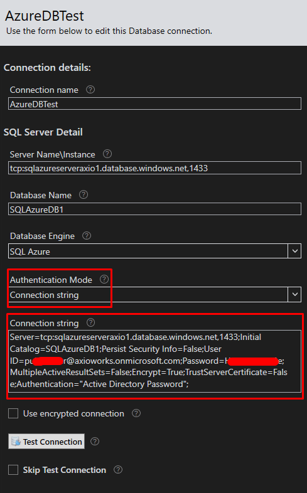Open help icon beside Use encrypted connection
Image resolution: width=307 pixels, height=493 pixels.
pyautogui.click(x=136, y=413)
